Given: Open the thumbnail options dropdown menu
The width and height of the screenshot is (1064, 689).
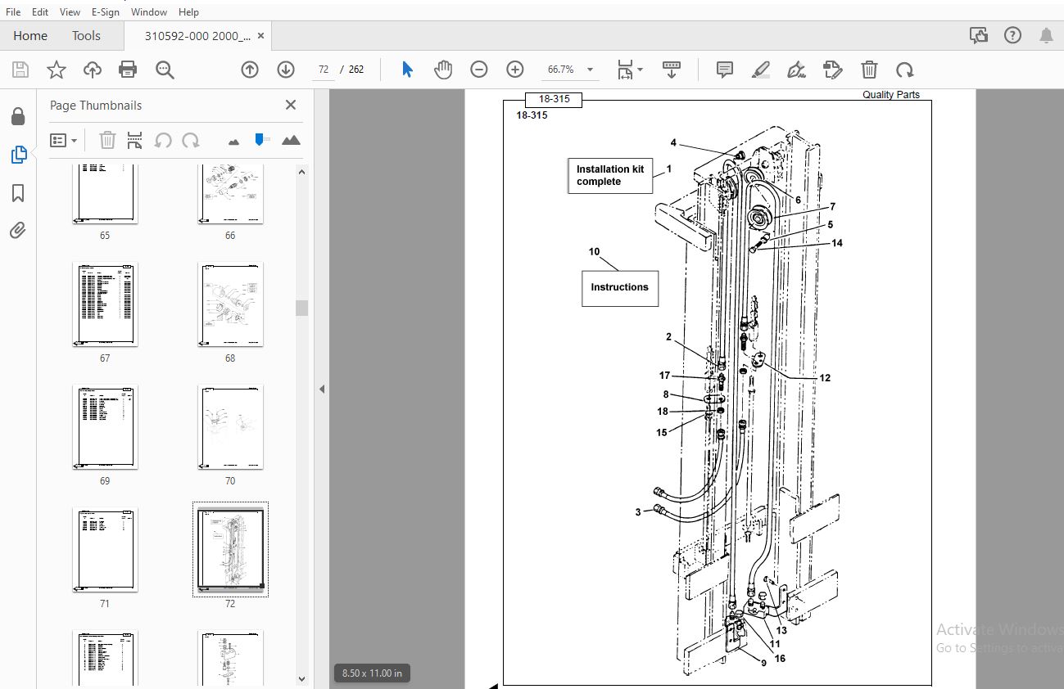Looking at the screenshot, I should [63, 141].
